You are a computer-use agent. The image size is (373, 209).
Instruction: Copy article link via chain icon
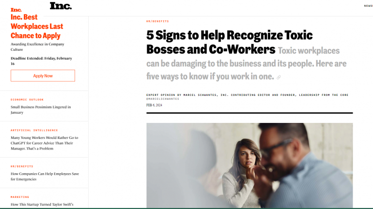pos(279,77)
